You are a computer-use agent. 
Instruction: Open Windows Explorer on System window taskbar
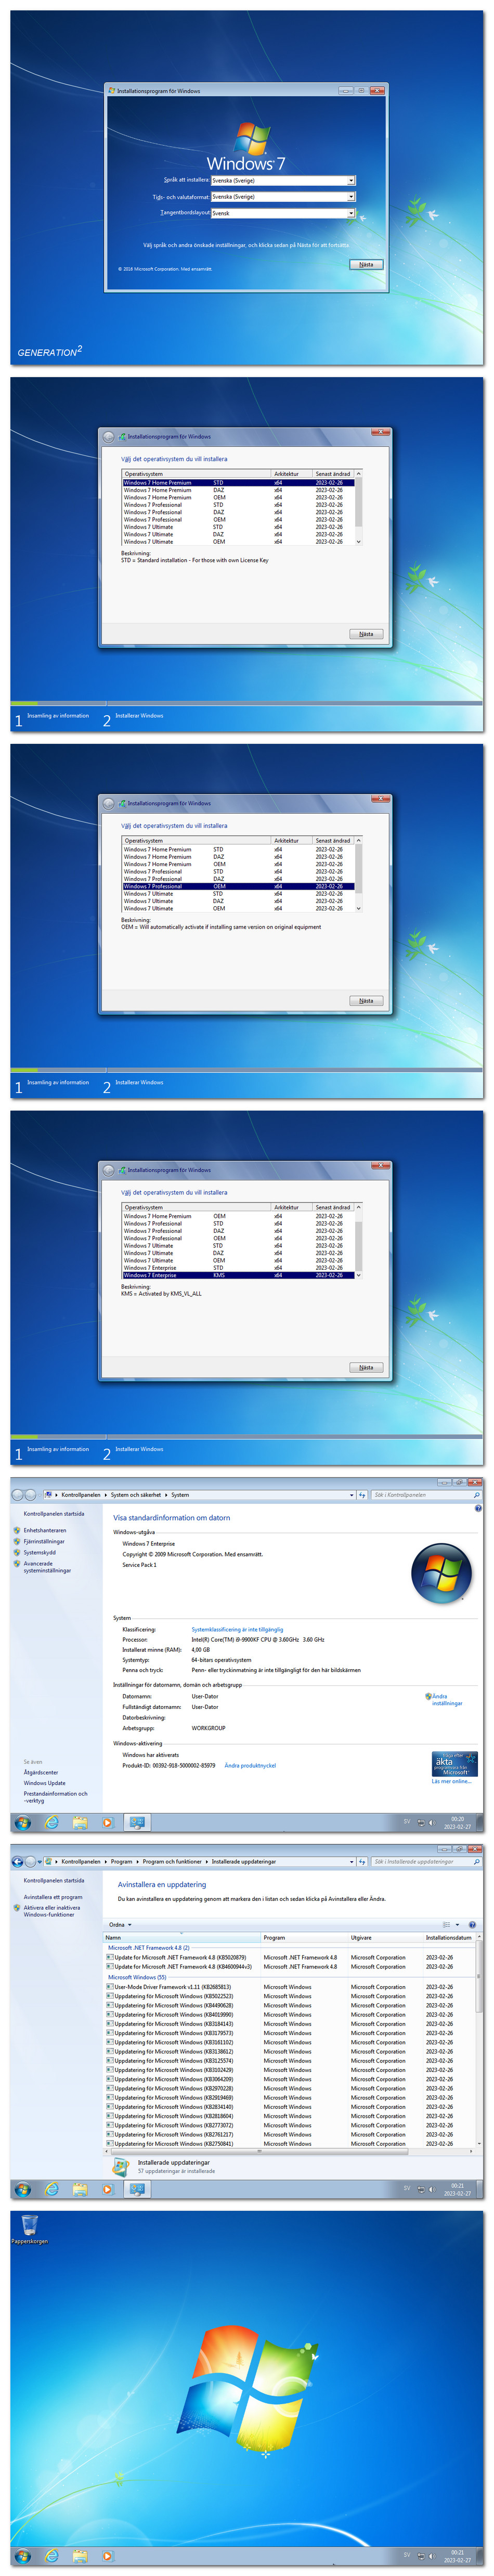[79, 1822]
